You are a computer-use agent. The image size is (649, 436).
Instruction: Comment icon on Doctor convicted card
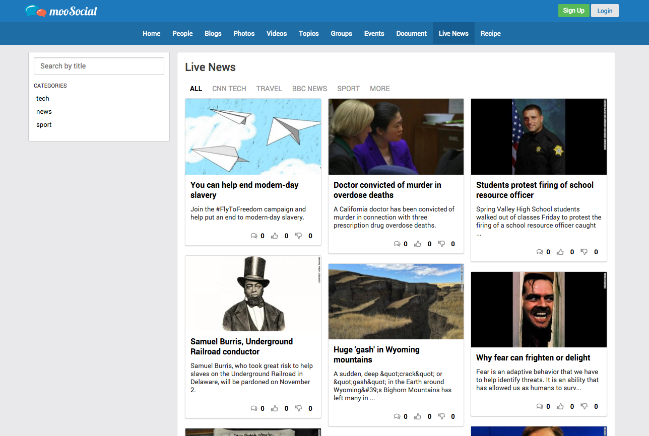(397, 244)
